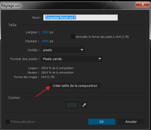The height and width of the screenshot is (130, 151).
Task: Click the Taille group heading
Action: tap(12, 25)
